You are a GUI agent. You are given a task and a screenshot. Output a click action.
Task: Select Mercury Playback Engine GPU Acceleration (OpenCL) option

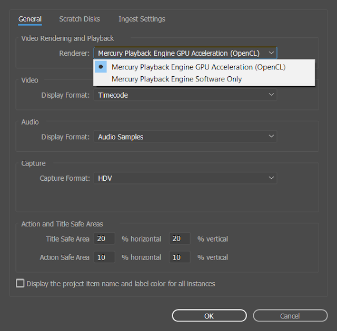(x=204, y=67)
